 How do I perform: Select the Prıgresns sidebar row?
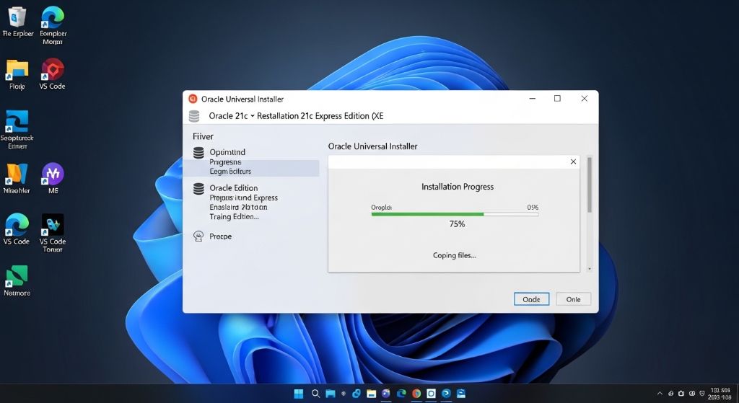(225, 162)
